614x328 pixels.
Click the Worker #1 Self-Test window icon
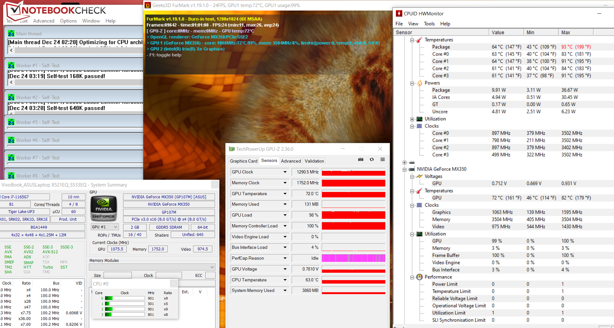[x=11, y=65]
